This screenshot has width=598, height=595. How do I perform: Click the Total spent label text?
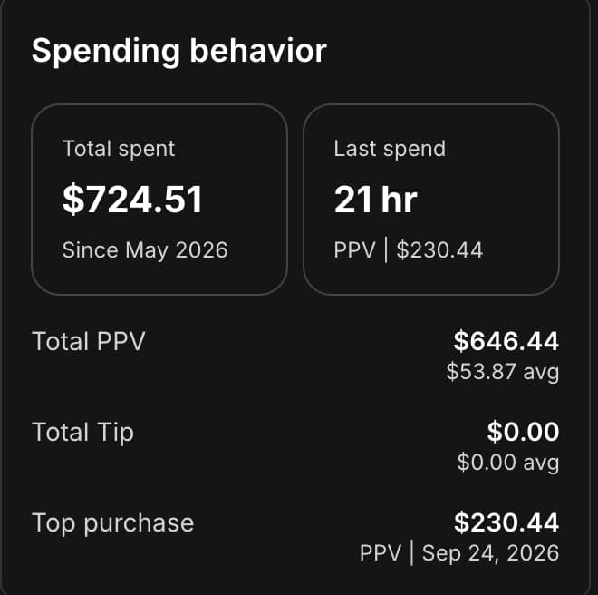pyautogui.click(x=119, y=149)
